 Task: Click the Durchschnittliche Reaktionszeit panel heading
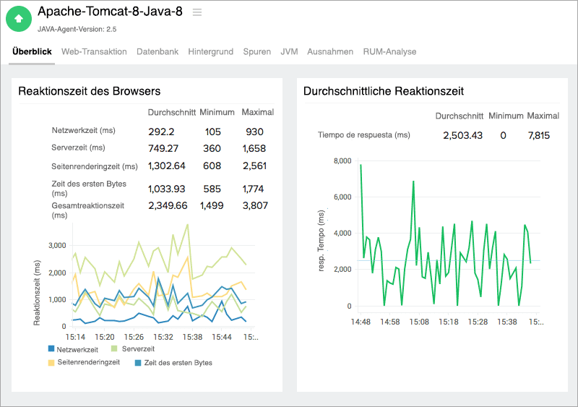pyautogui.click(x=384, y=91)
